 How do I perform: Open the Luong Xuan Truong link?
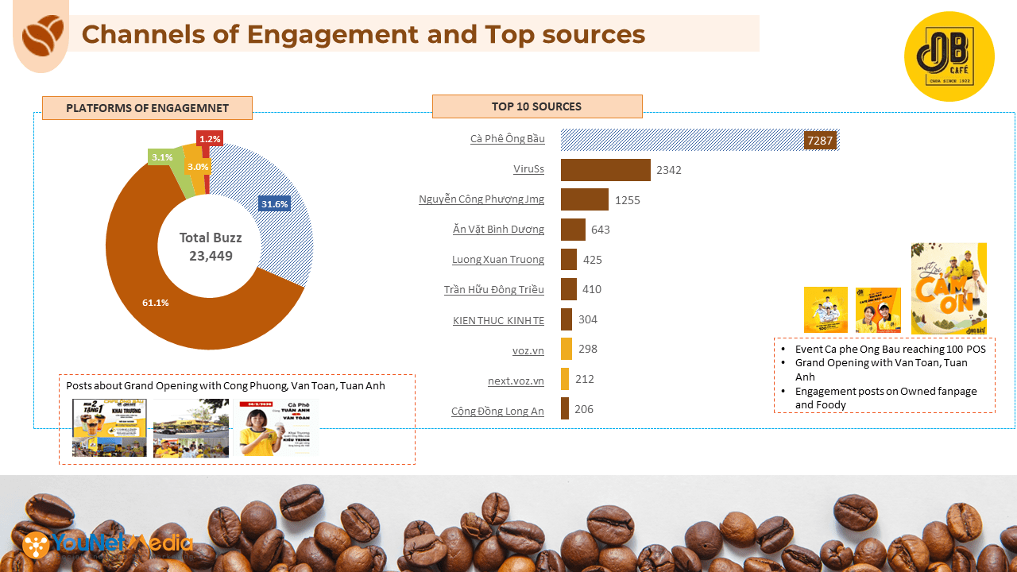pyautogui.click(x=498, y=259)
